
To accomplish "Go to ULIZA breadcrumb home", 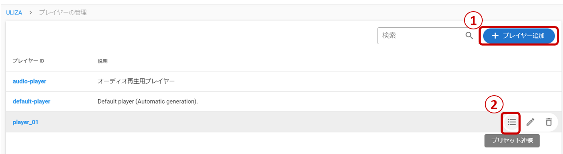I will click(x=14, y=12).
